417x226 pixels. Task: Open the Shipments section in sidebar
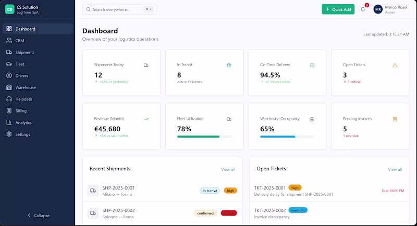24,52
